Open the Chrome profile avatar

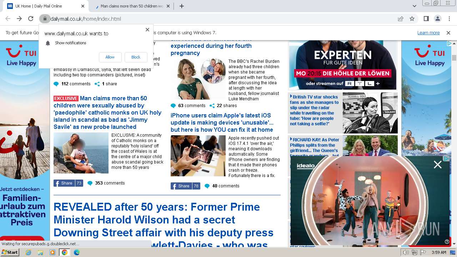pos(438,19)
